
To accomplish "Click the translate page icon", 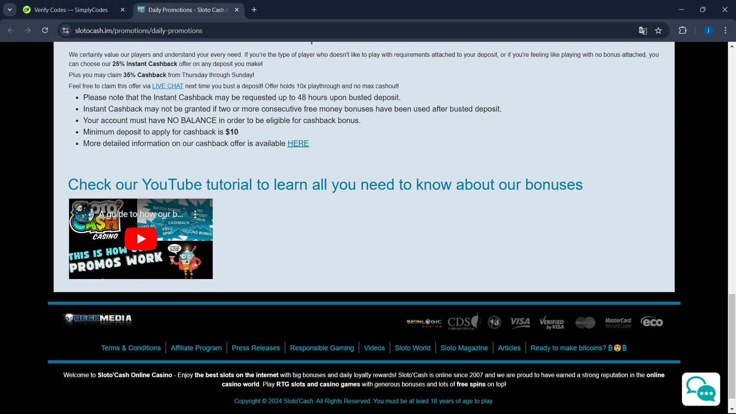I will pos(643,30).
